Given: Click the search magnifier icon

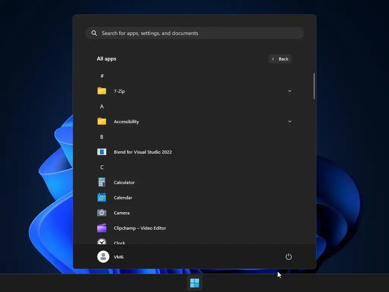Looking at the screenshot, I should pyautogui.click(x=94, y=33).
